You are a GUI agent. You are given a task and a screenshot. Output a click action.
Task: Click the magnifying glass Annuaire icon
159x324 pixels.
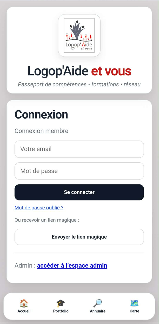click(x=98, y=303)
